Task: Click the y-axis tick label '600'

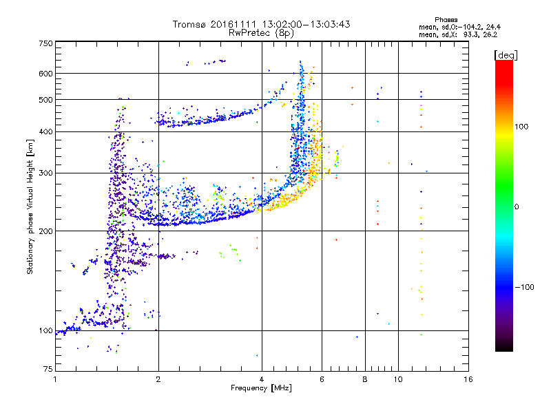Action: tap(45, 74)
